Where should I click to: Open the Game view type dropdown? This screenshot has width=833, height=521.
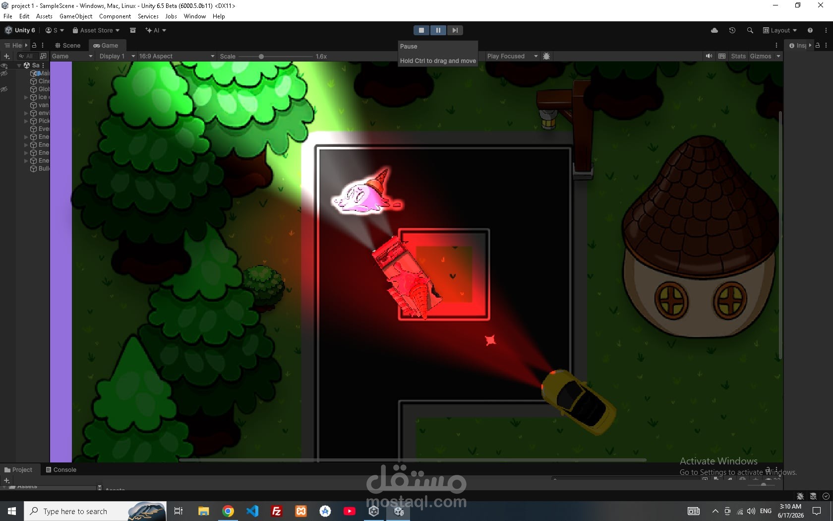click(x=72, y=56)
